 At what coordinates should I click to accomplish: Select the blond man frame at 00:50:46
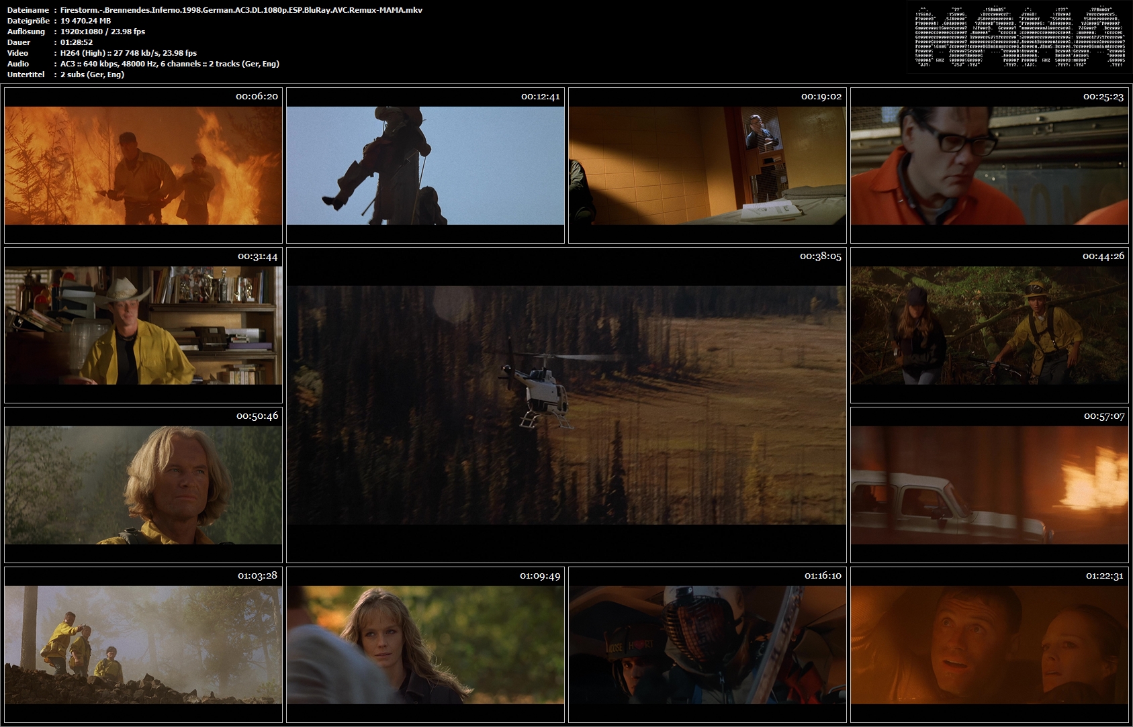(143, 485)
